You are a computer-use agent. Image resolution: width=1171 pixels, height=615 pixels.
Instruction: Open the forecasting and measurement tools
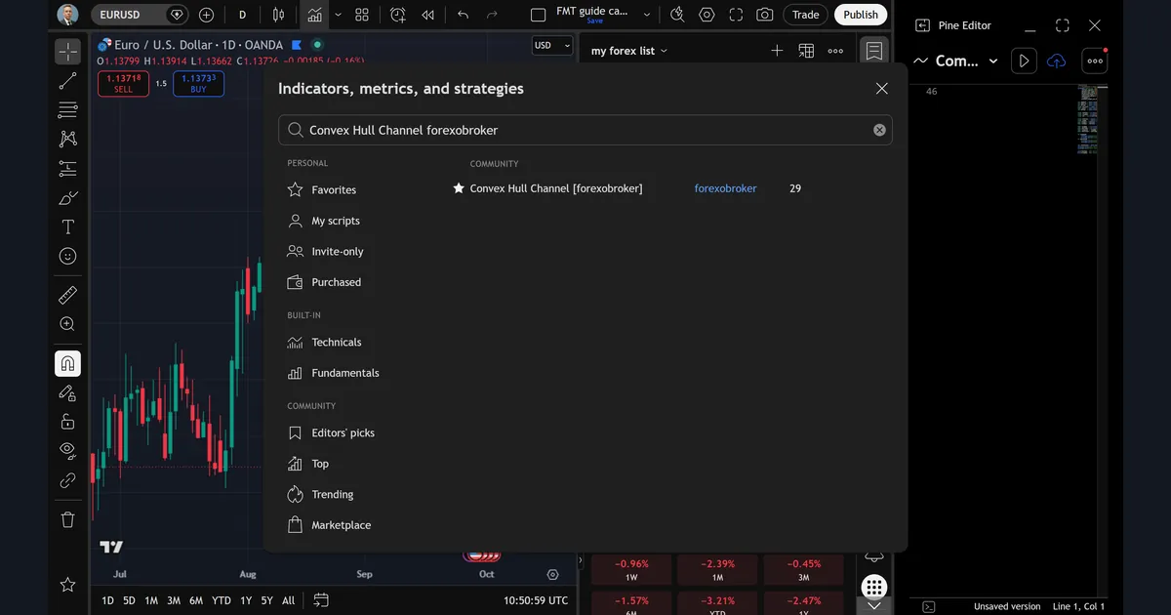coord(67,168)
